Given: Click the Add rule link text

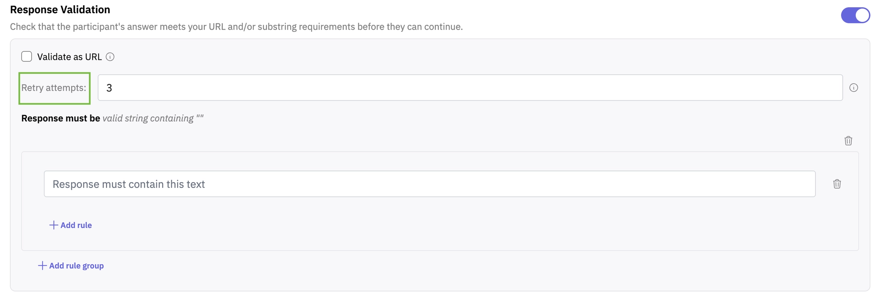Looking at the screenshot, I should pyautogui.click(x=76, y=225).
